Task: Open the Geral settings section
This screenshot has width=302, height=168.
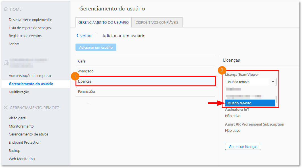Action: [145, 61]
